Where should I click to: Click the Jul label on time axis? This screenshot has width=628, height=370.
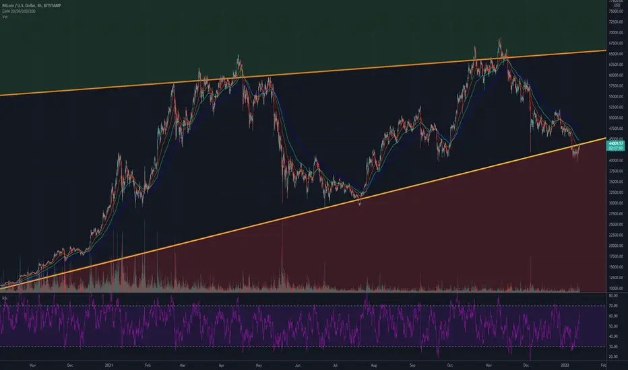[336, 365]
